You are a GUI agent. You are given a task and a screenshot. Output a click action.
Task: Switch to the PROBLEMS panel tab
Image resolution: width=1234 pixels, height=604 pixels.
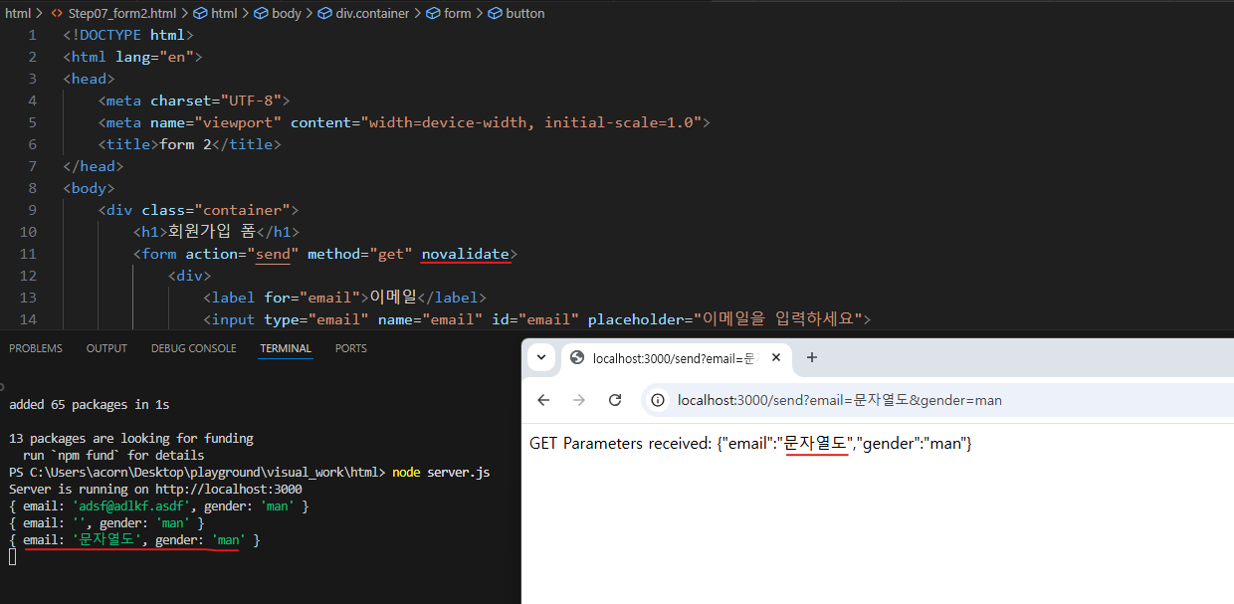coord(35,348)
